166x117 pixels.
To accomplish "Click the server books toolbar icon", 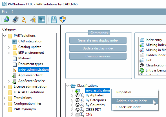I will point(16,19).
